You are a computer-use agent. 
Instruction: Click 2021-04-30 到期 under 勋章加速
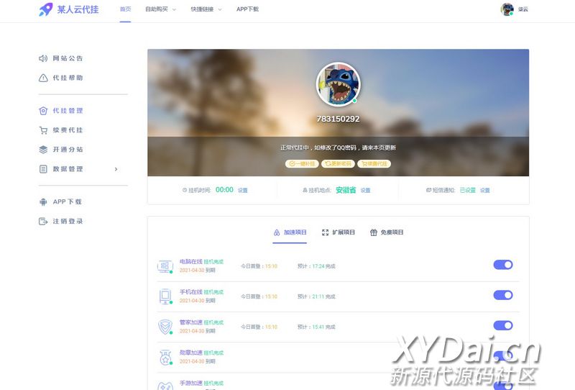tap(197, 361)
